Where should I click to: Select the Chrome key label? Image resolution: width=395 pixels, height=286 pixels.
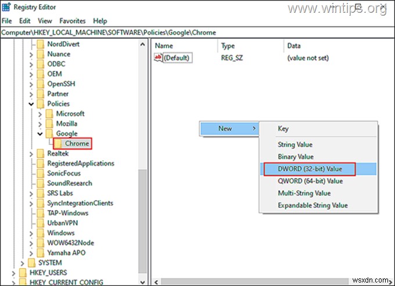[77, 143]
